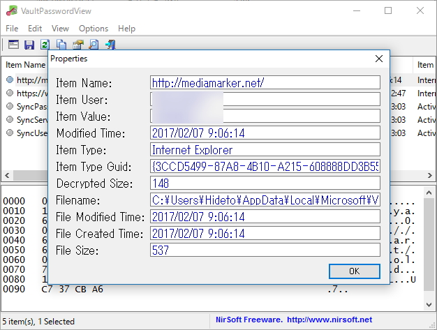Minimize the VaultPasswordView window
Viewport: 437px width, 330px height.
click(x=357, y=11)
